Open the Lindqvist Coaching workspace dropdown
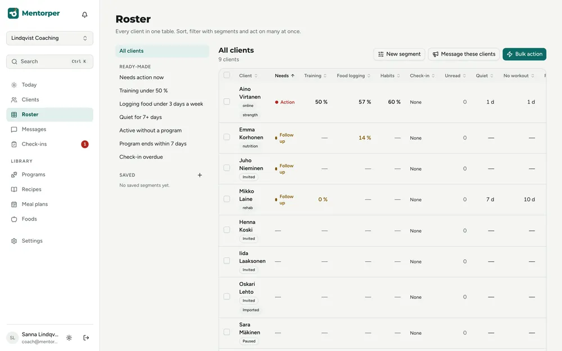The height and width of the screenshot is (351, 562). pyautogui.click(x=50, y=38)
